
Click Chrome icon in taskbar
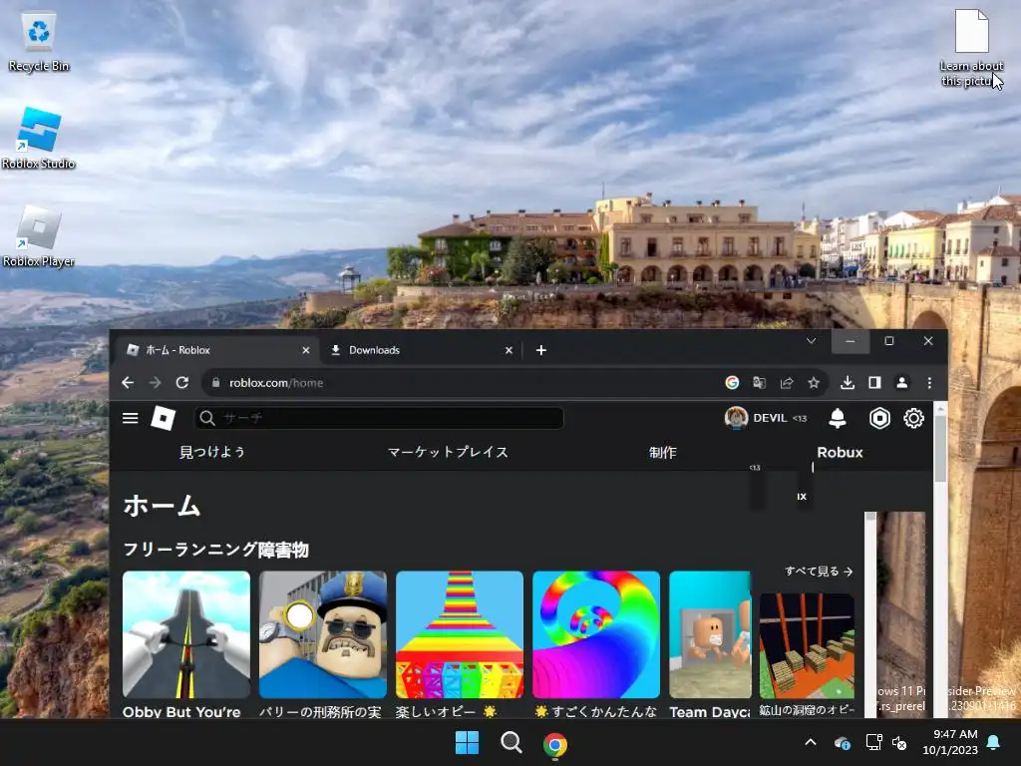554,744
